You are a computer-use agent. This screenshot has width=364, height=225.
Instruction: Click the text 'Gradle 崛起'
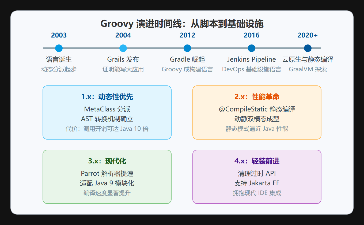coord(187,59)
